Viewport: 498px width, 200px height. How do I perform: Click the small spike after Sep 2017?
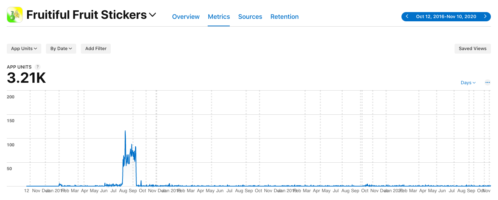(x=141, y=182)
